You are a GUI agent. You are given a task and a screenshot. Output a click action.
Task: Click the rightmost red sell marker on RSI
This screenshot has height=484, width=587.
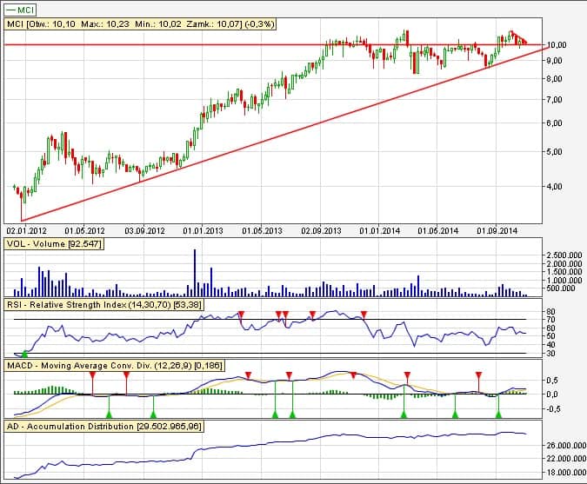(x=364, y=313)
